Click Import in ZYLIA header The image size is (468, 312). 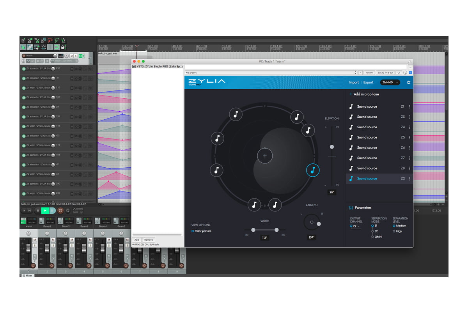[354, 82]
